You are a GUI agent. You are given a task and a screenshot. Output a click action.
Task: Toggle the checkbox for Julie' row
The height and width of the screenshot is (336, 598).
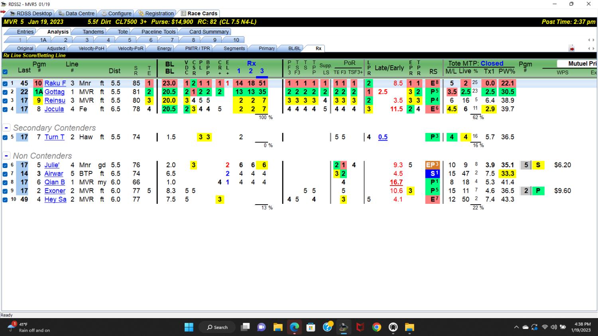click(x=5, y=165)
